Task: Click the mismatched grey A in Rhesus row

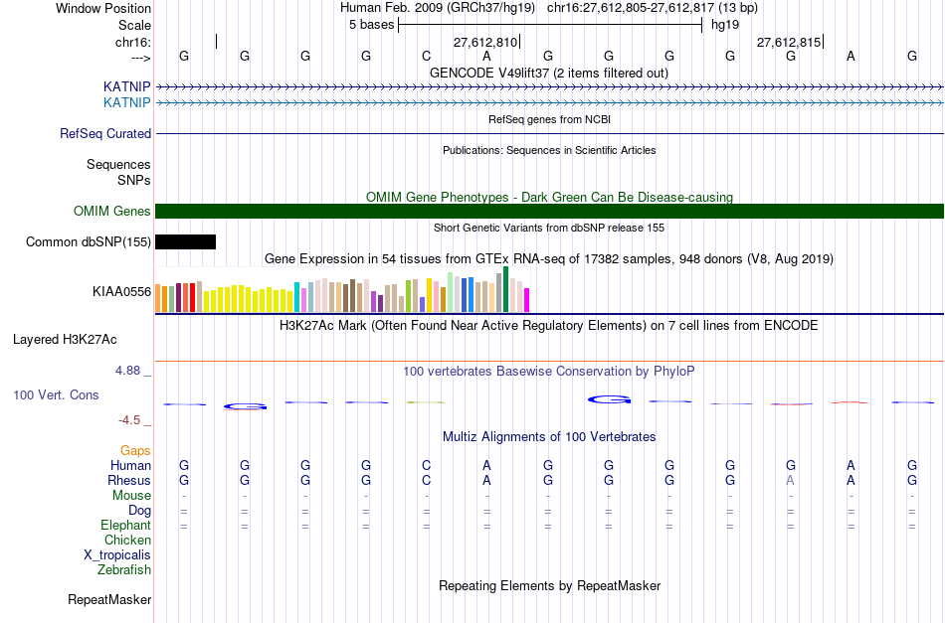Action: tap(790, 480)
